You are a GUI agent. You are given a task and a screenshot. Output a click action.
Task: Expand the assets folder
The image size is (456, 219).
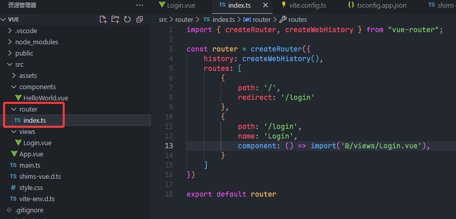tap(28, 75)
